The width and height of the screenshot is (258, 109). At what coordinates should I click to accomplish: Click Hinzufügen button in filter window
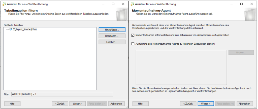112,30
